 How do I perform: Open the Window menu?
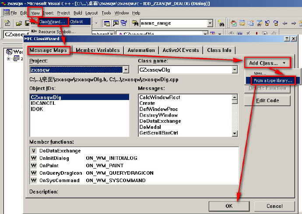tap(122, 13)
